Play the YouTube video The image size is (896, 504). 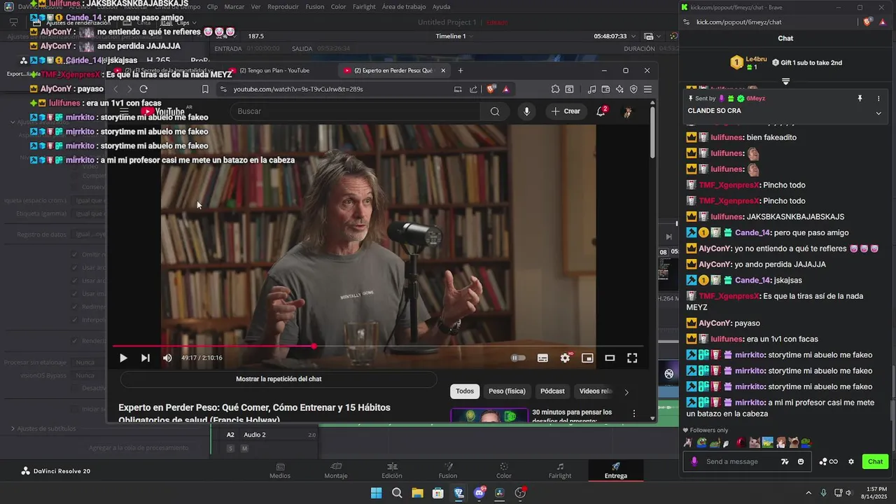tap(123, 358)
